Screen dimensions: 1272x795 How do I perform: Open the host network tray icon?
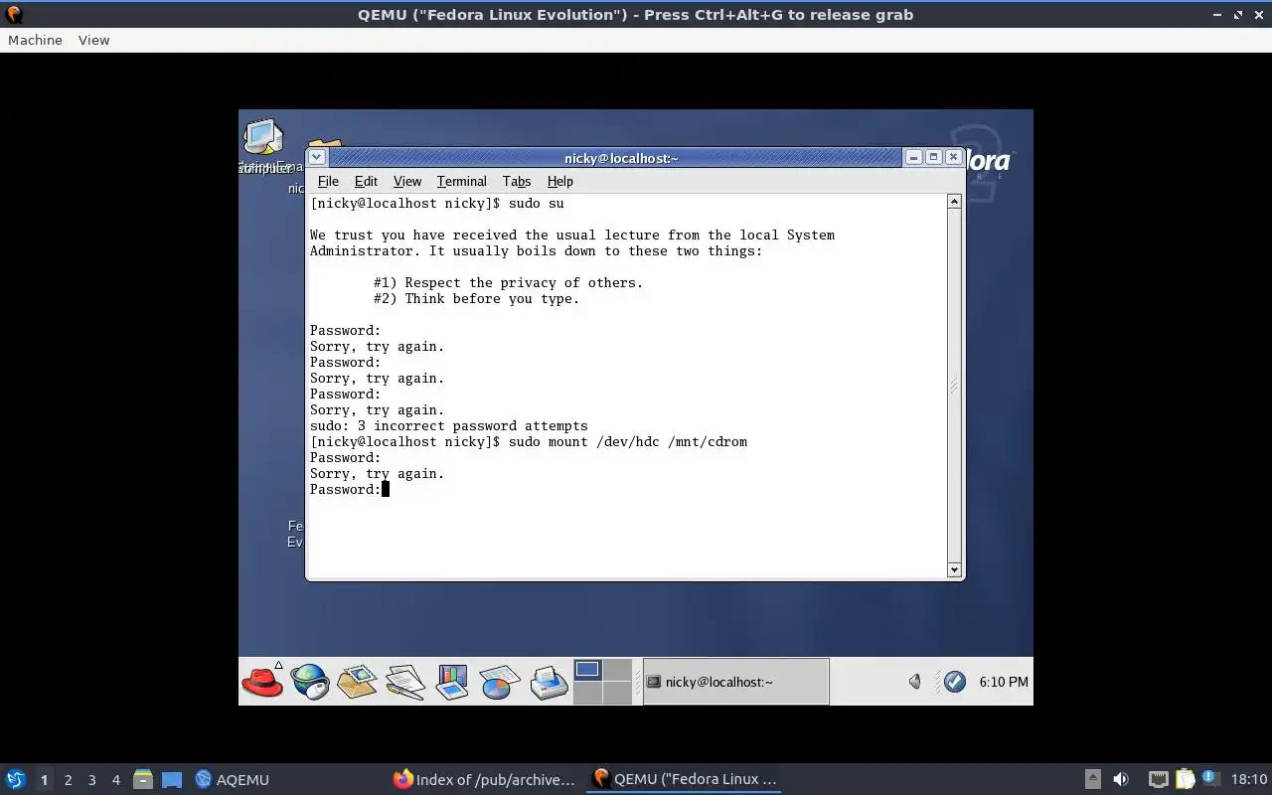(1158, 779)
